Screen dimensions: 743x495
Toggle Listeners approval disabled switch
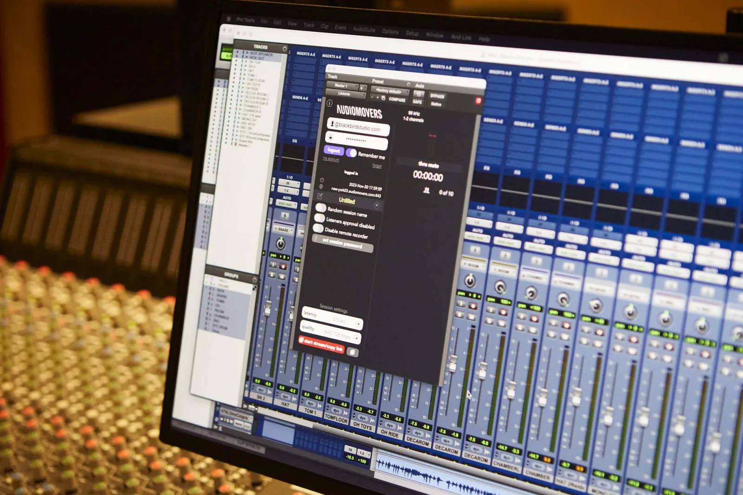click(319, 218)
